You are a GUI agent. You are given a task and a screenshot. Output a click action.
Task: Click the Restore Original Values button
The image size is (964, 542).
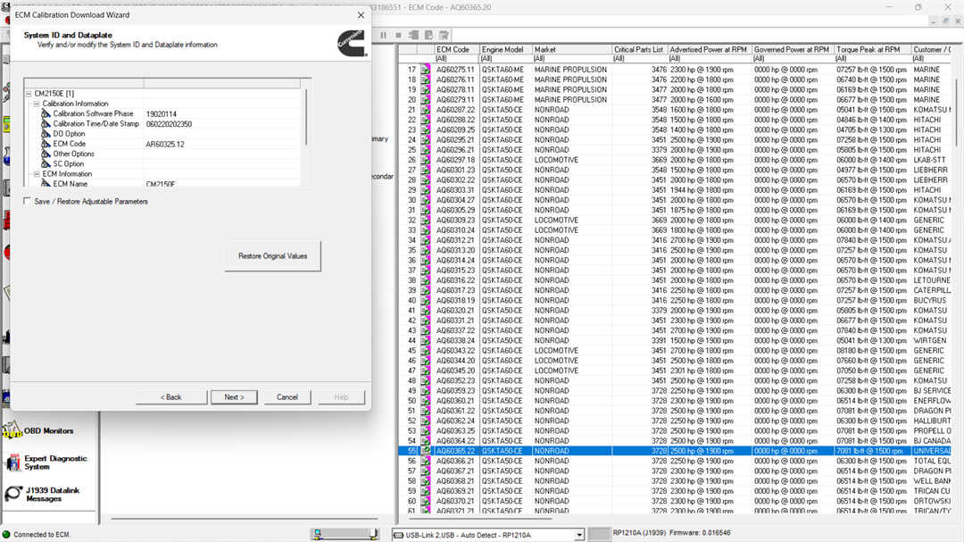tap(272, 256)
